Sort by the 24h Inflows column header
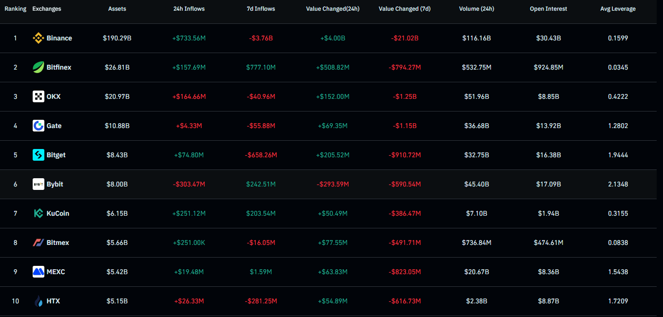 [189, 8]
